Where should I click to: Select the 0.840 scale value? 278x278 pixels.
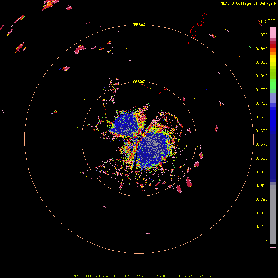tap(262, 76)
